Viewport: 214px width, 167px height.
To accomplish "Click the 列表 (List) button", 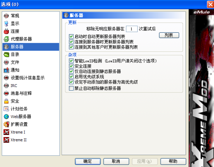I will tap(169, 35).
